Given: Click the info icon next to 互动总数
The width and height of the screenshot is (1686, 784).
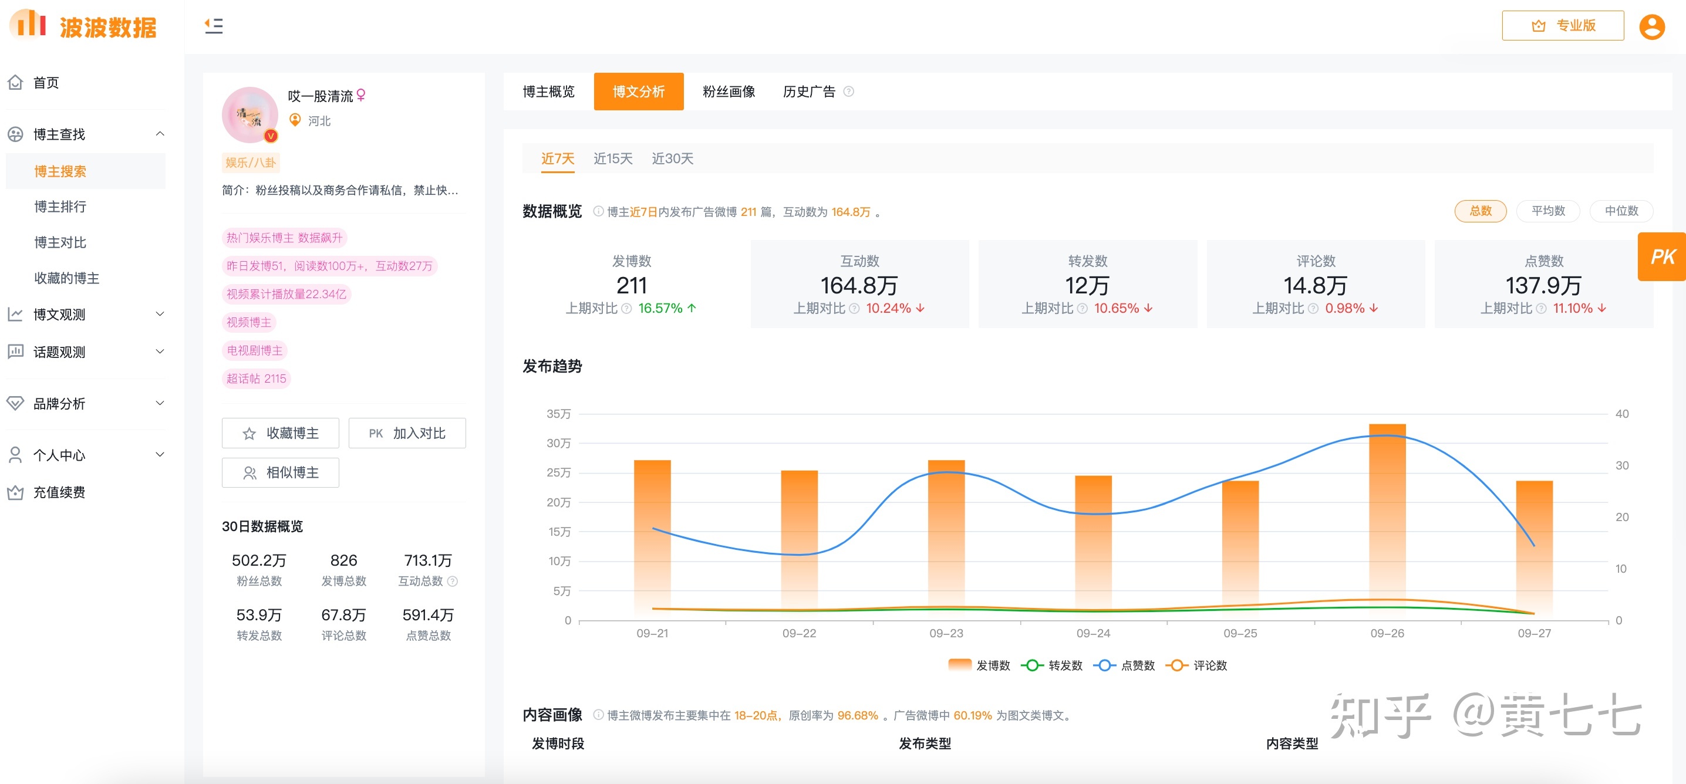Looking at the screenshot, I should pyautogui.click(x=452, y=581).
